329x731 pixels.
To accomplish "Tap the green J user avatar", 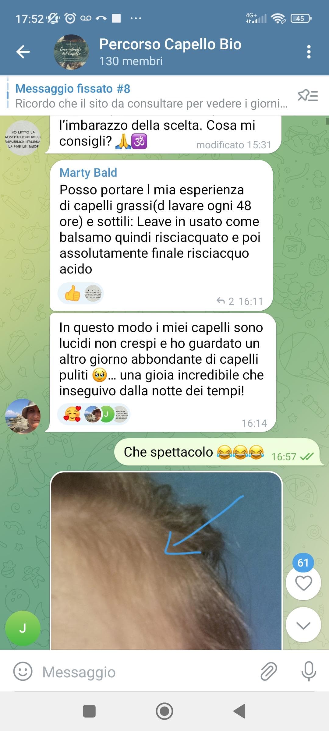I will [23, 628].
